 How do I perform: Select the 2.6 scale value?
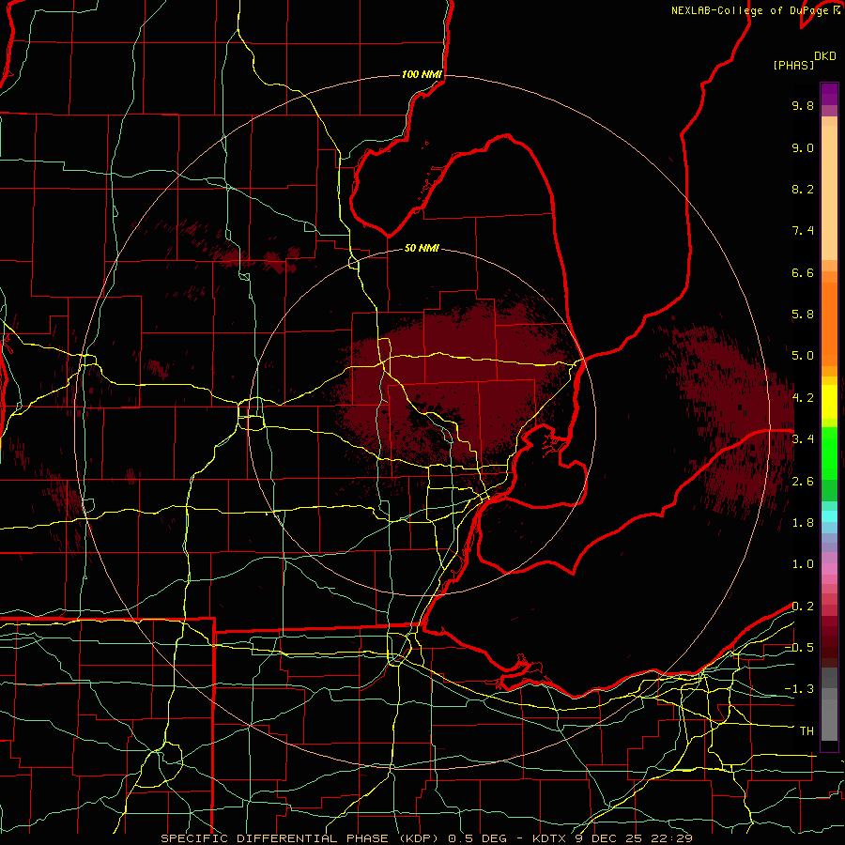coord(803,482)
